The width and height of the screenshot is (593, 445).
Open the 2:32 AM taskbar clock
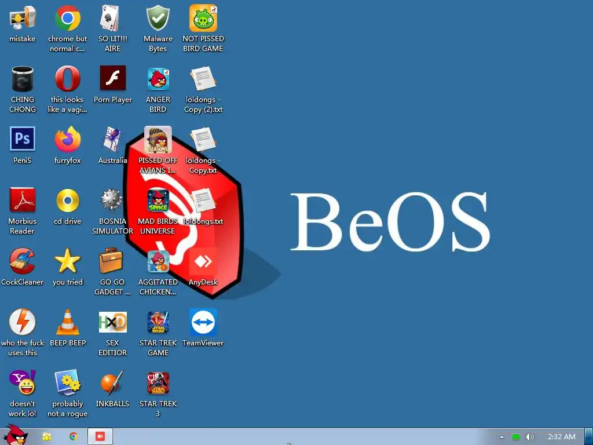562,437
